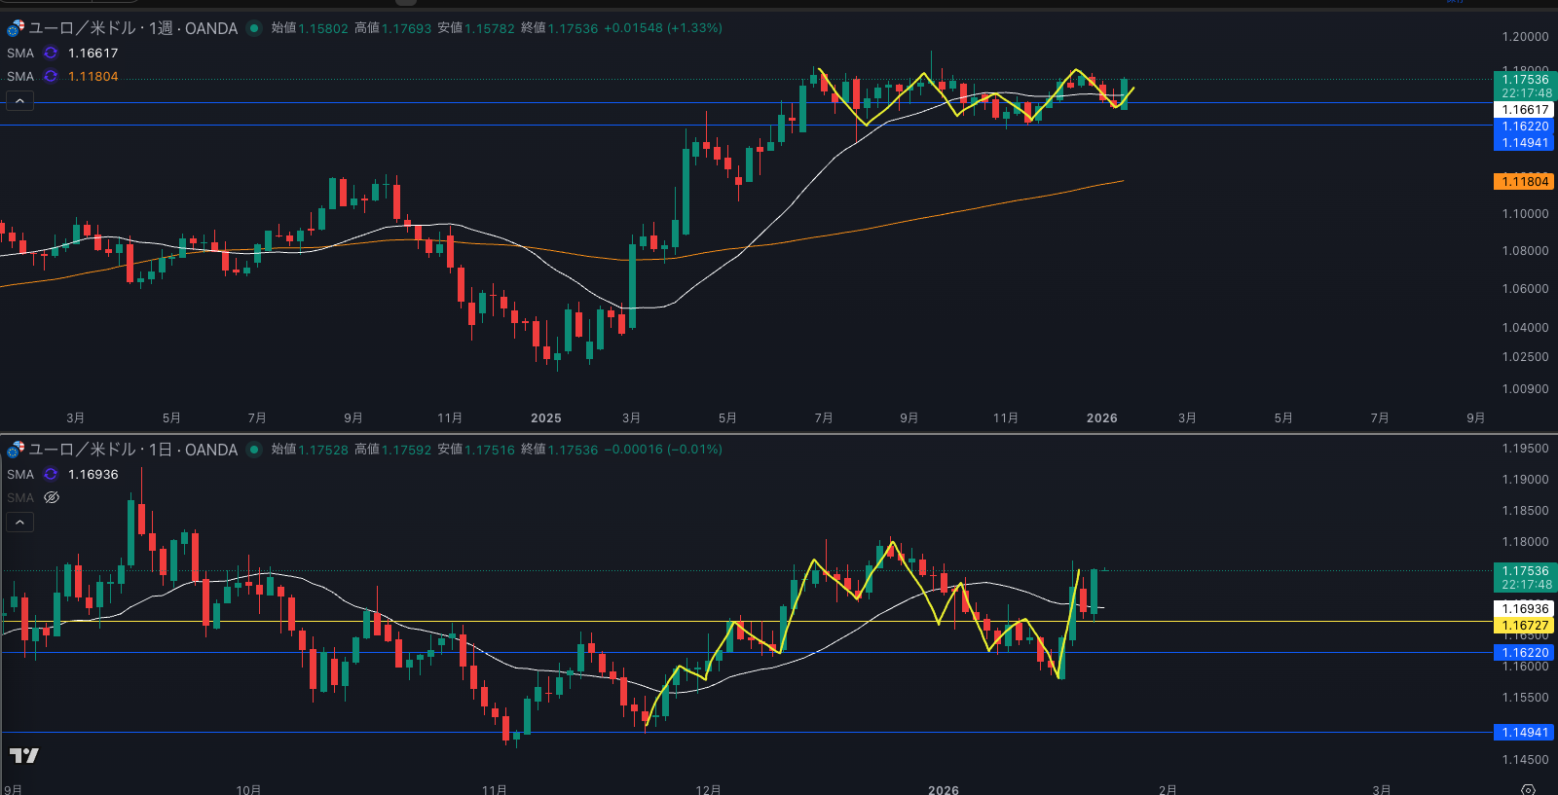This screenshot has width=1558, height=795.
Task: Collapse the daily chart indicator legend
Action: click(x=19, y=523)
